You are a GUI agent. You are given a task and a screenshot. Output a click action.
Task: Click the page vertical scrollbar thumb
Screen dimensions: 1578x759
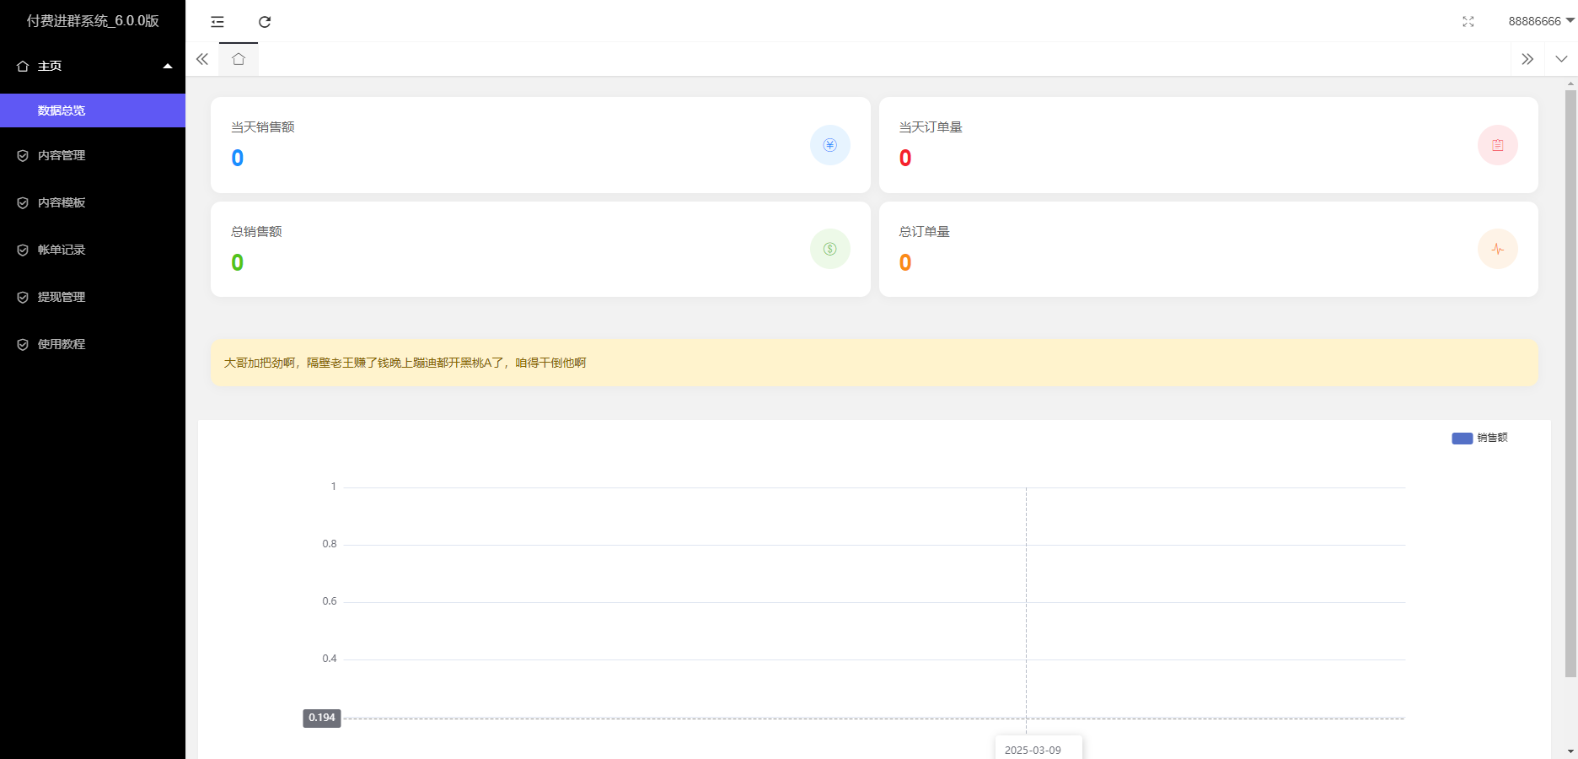(x=1570, y=383)
